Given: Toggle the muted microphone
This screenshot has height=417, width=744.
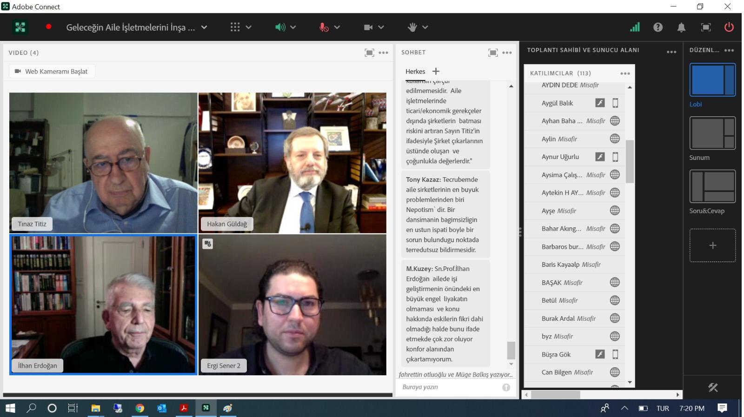Looking at the screenshot, I should tap(324, 27).
